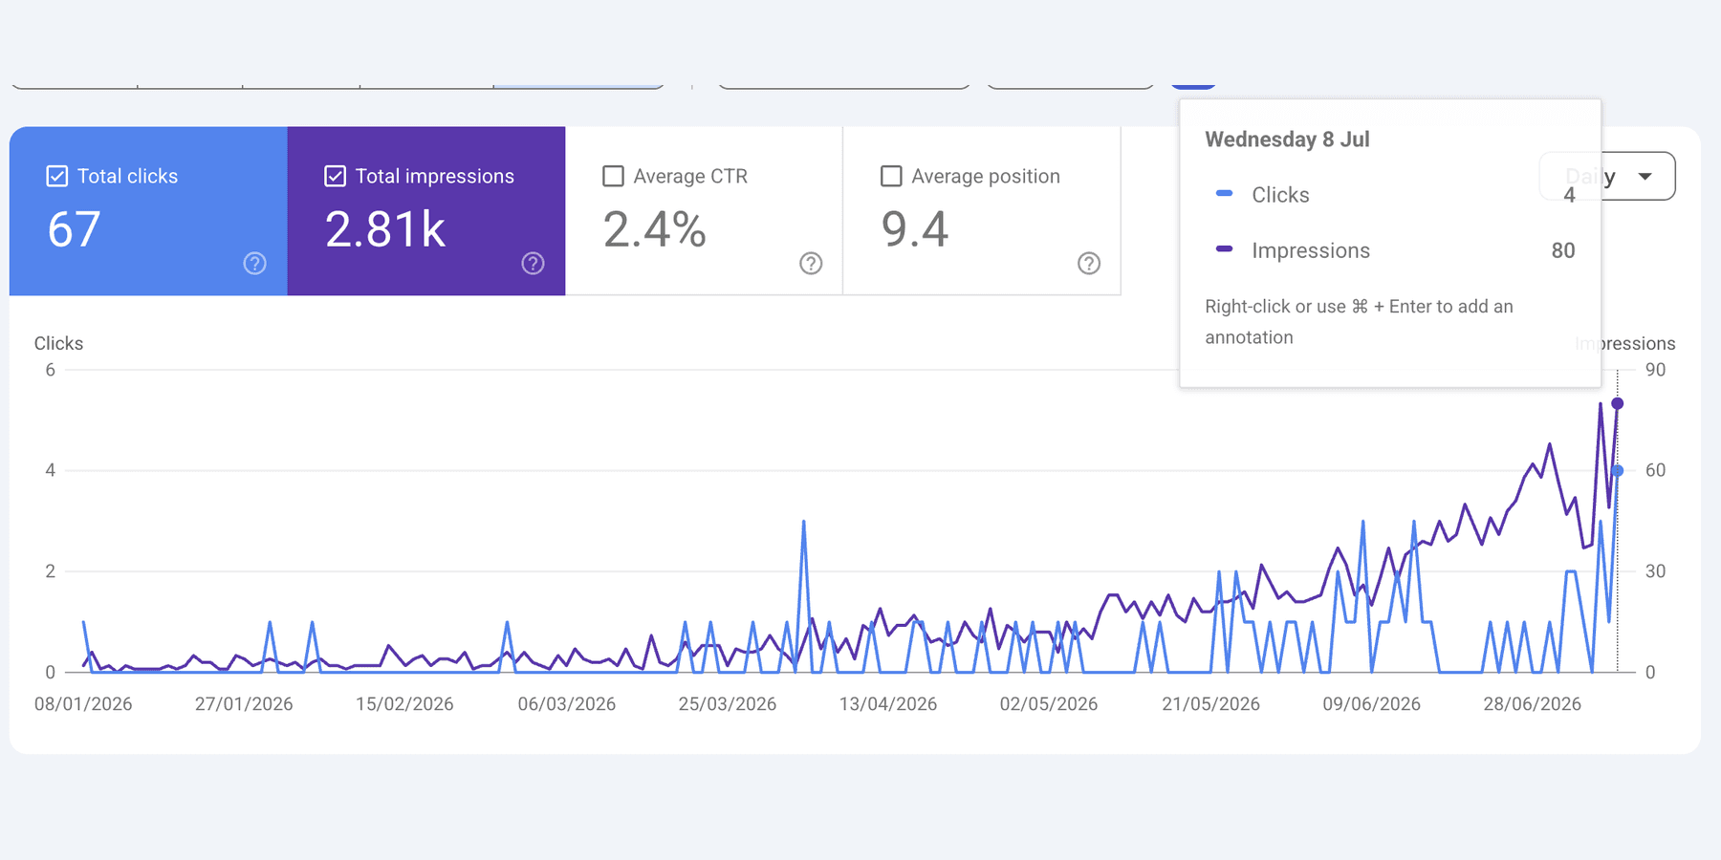Screen dimensions: 1721x860
Task: Click the 28/06/2026 axis date label
Action: [1533, 704]
